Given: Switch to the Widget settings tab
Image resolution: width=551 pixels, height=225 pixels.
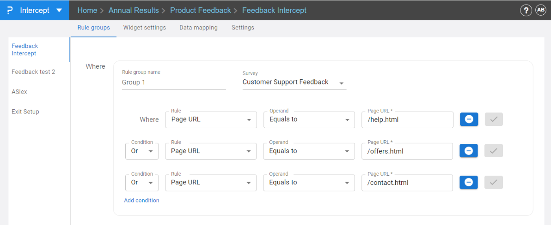Looking at the screenshot, I should click(x=144, y=28).
